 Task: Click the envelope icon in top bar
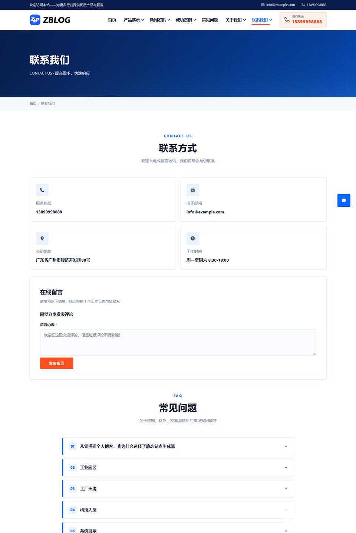263,5
